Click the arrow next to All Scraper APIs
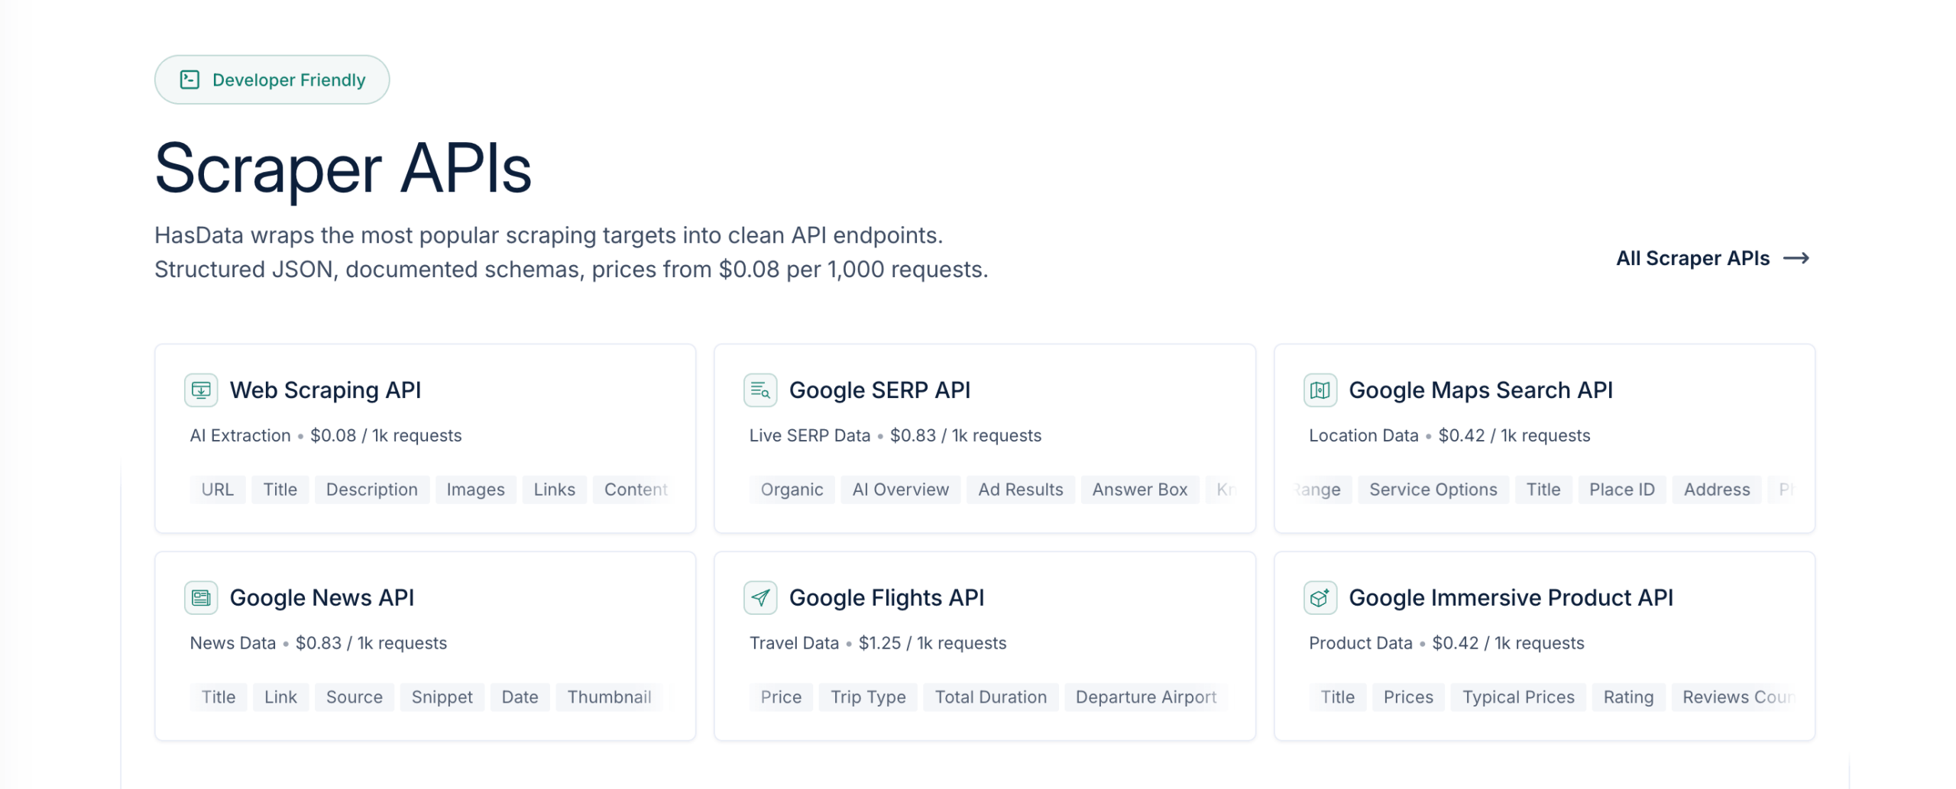Viewport: 1956px width, 789px height. (x=1796, y=258)
